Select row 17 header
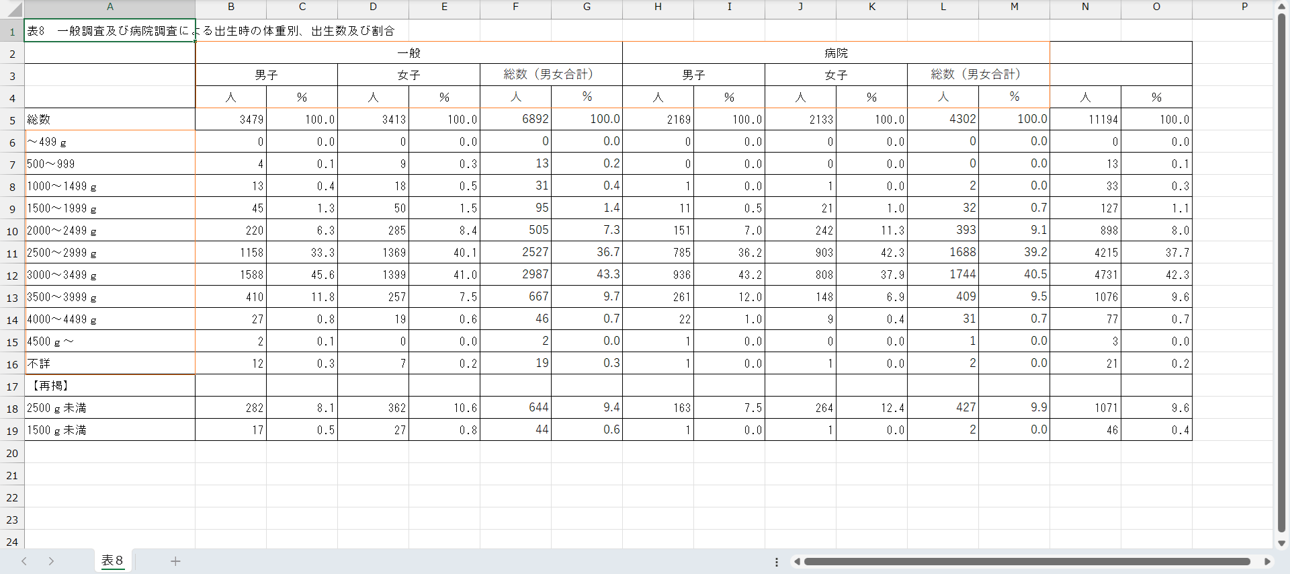This screenshot has width=1290, height=574. 12,386
